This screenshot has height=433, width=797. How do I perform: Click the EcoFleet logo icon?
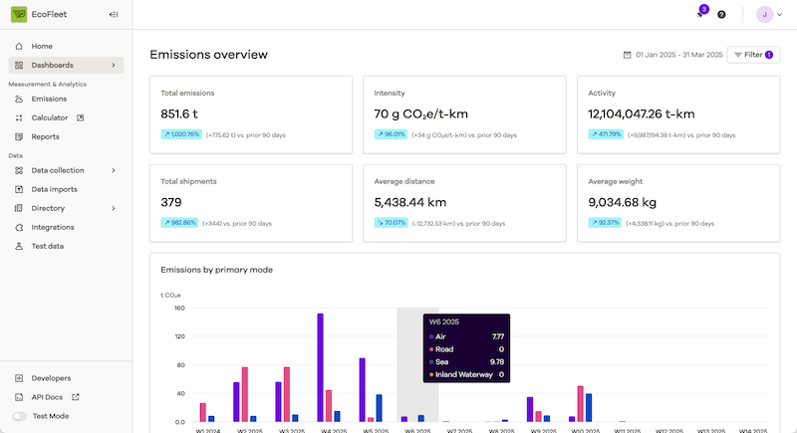tap(19, 15)
